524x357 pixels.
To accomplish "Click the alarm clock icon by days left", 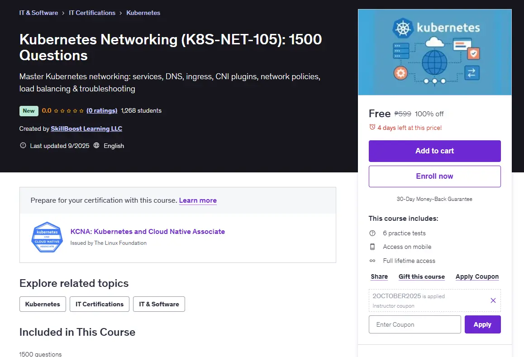I will tap(372, 127).
